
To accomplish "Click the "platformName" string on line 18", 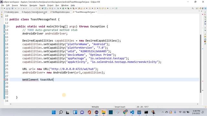I will coord(77,44).
